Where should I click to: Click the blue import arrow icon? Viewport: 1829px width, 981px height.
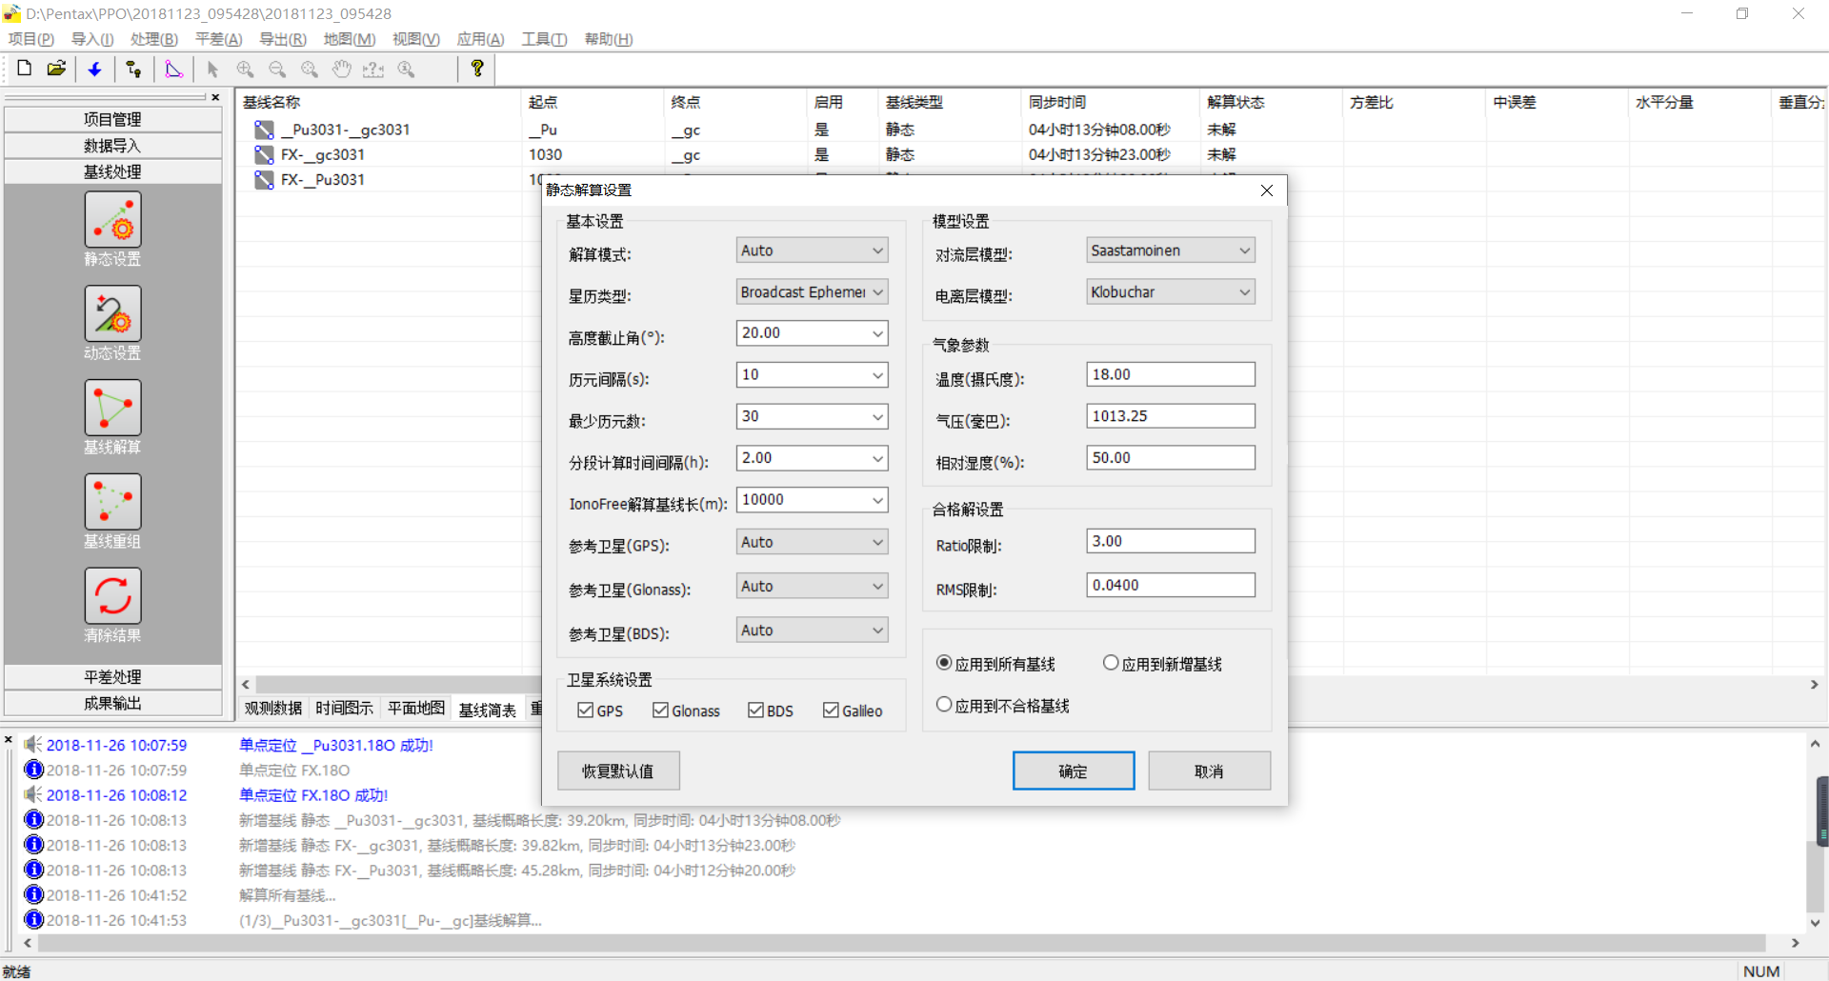(94, 69)
